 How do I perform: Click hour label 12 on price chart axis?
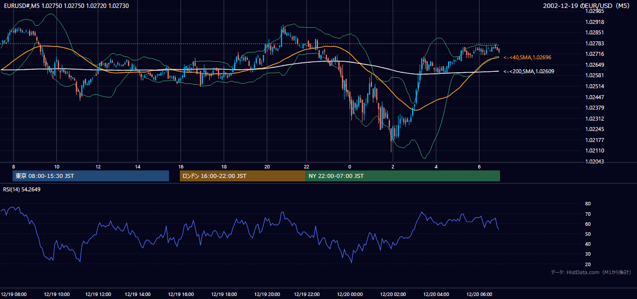pyautogui.click(x=98, y=166)
